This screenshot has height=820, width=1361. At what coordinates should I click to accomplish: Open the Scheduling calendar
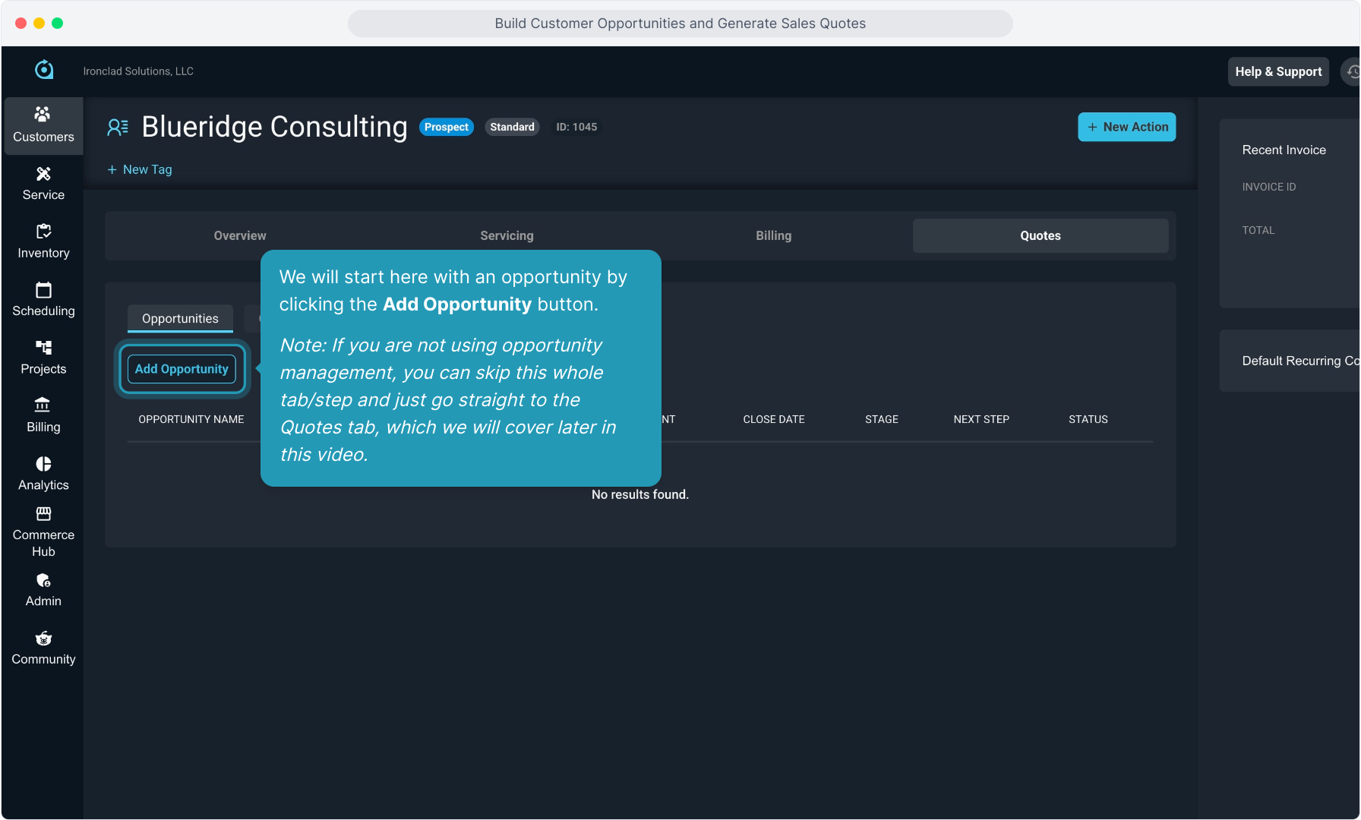pyautogui.click(x=43, y=300)
